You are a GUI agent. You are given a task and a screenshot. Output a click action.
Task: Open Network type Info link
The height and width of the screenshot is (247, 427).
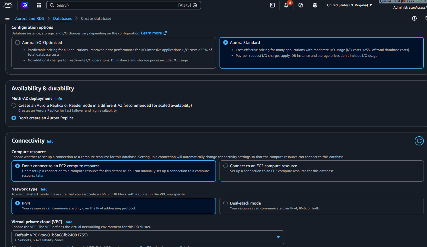44,189
